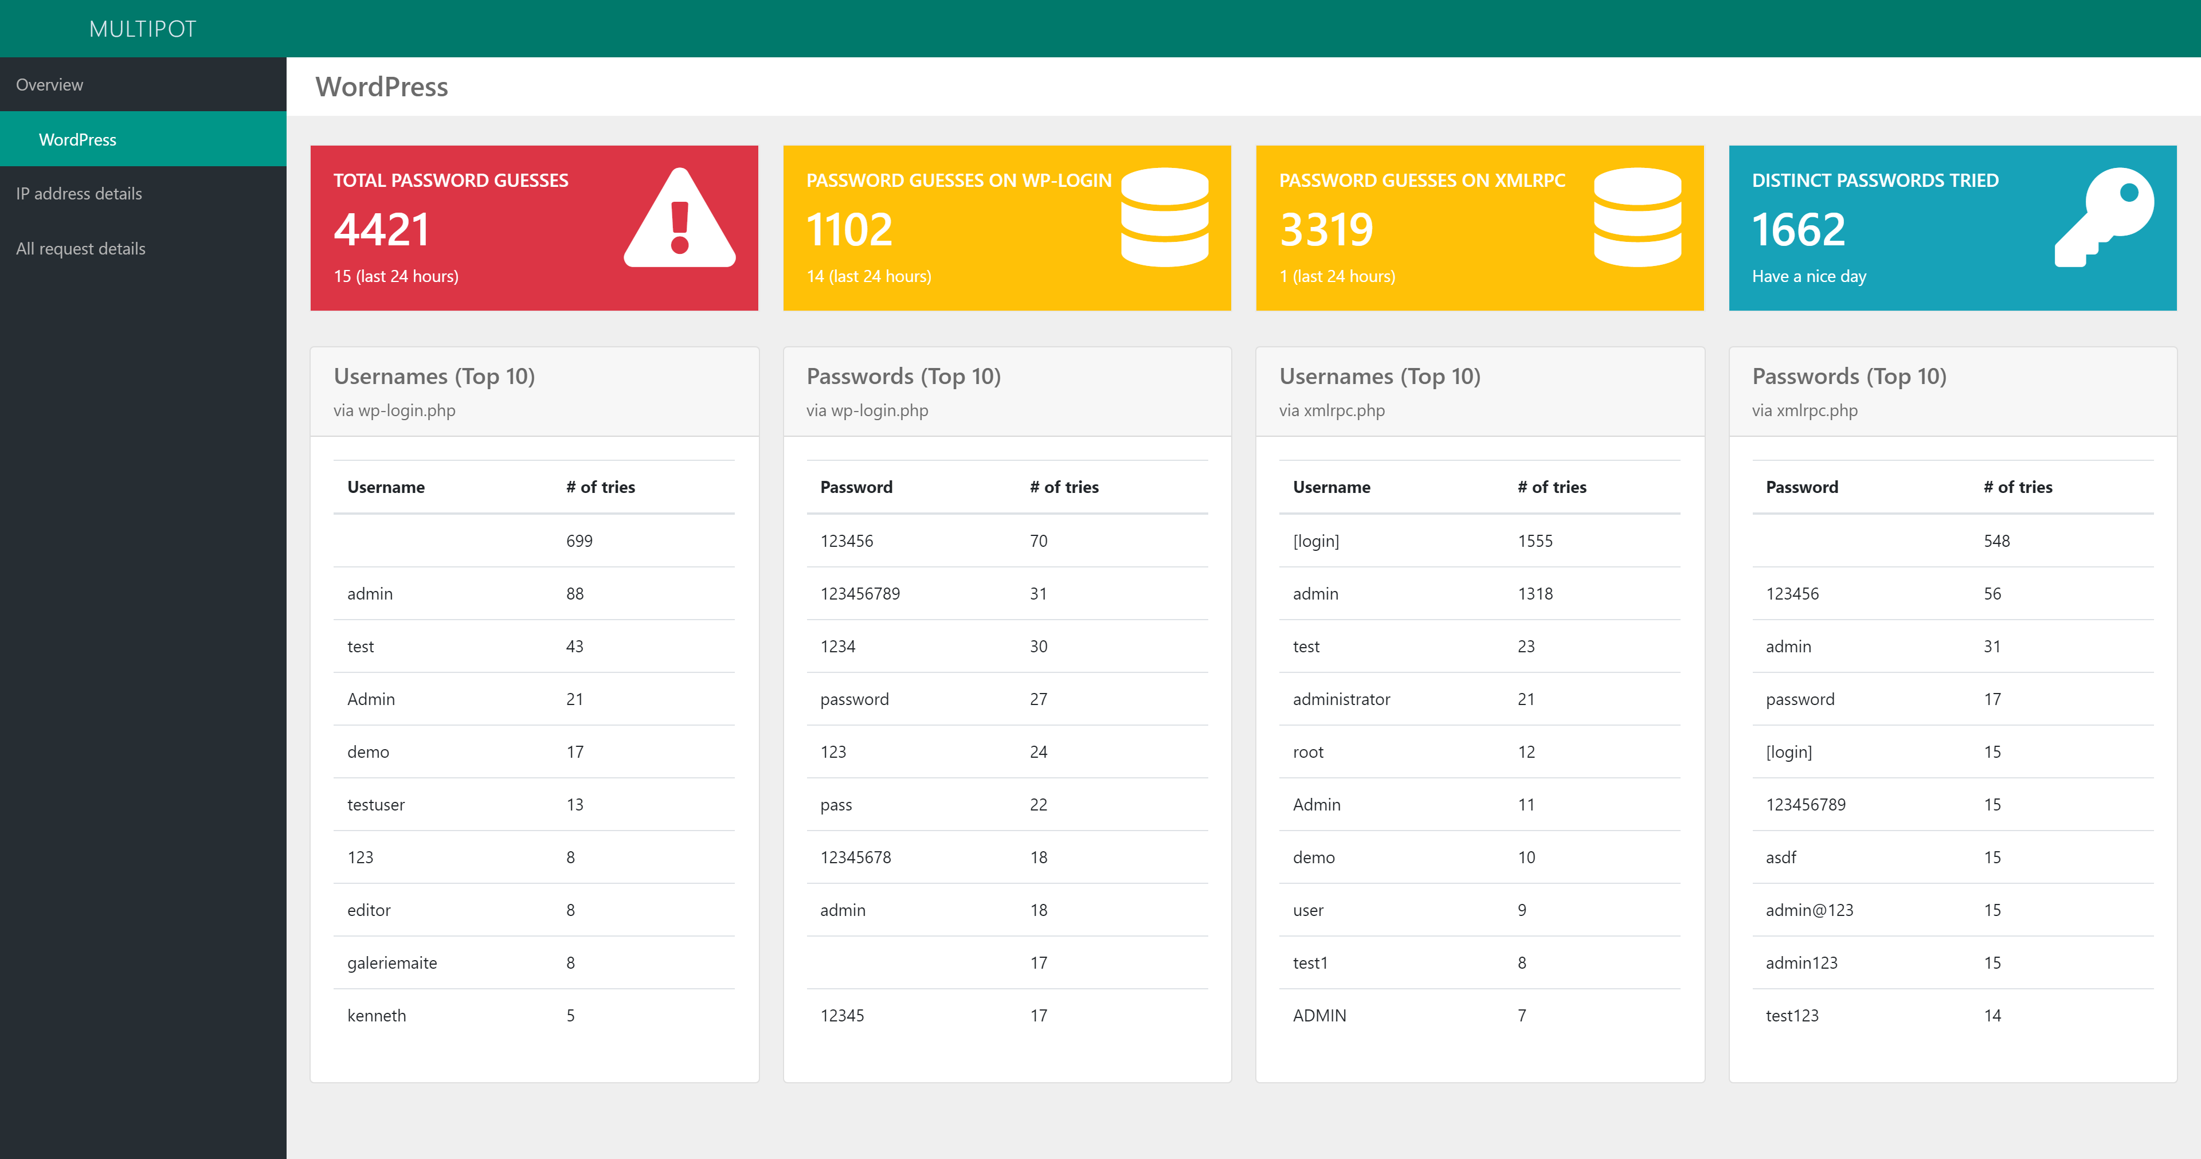
Task: Go to All request details page
Action: pyautogui.click(x=143, y=249)
